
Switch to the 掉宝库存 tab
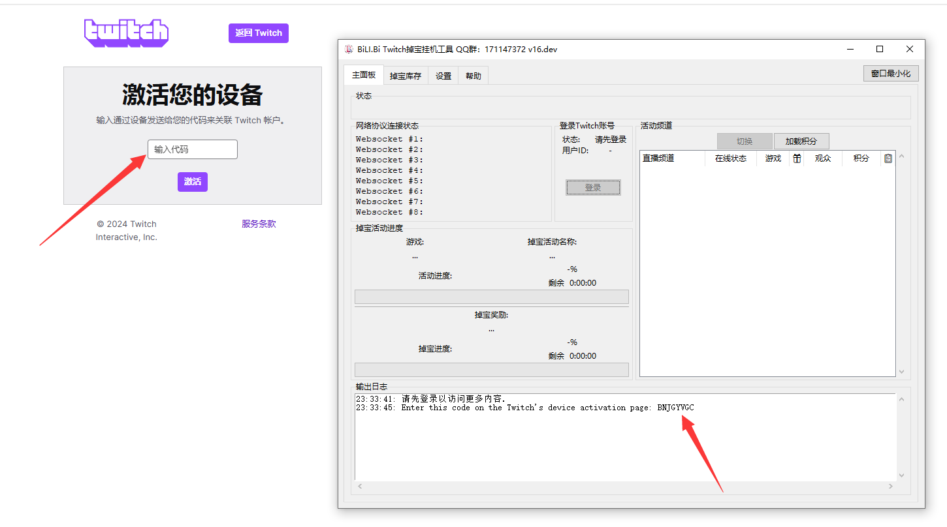[405, 75]
